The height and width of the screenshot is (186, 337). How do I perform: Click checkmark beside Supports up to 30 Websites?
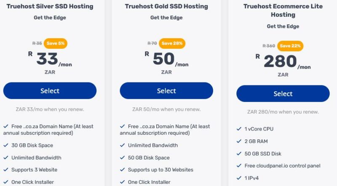pos(122,170)
